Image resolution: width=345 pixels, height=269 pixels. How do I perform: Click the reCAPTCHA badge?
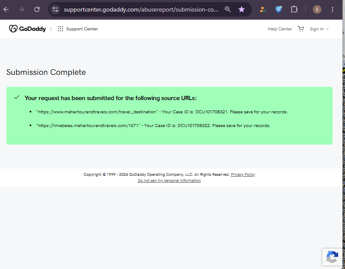(x=332, y=257)
